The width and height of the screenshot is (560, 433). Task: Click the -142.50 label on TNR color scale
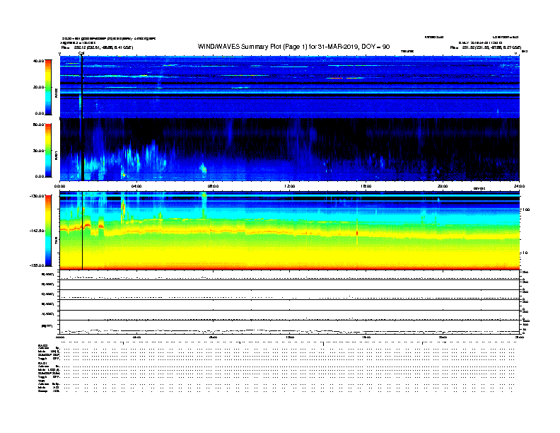click(37, 231)
